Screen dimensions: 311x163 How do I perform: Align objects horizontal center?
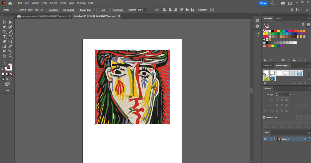(x=170, y=10)
